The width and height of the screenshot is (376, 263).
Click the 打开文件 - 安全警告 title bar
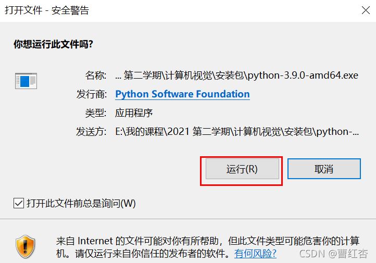coord(188,10)
